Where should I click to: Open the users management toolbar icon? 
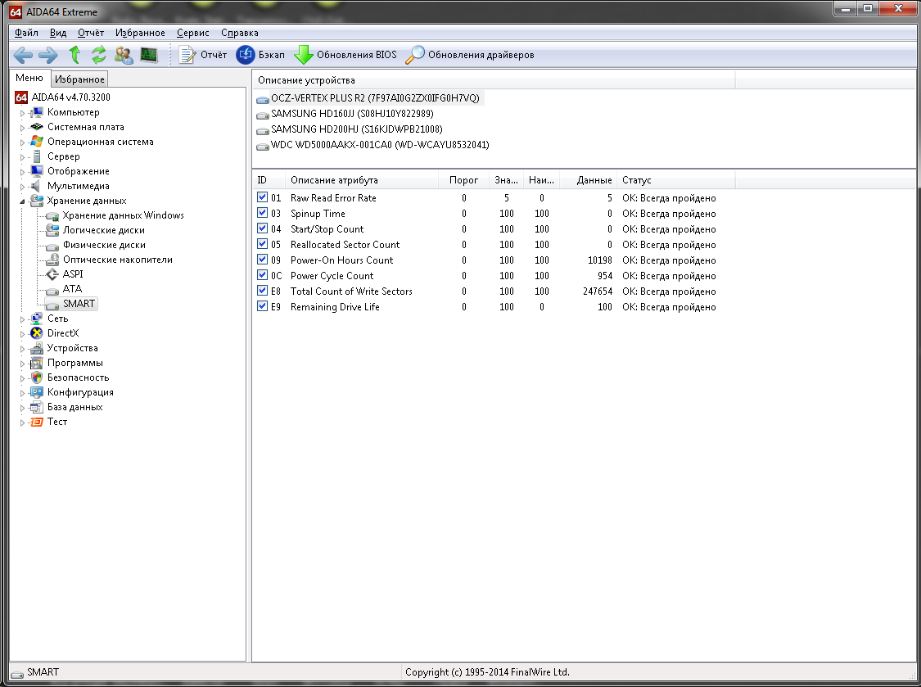[124, 55]
